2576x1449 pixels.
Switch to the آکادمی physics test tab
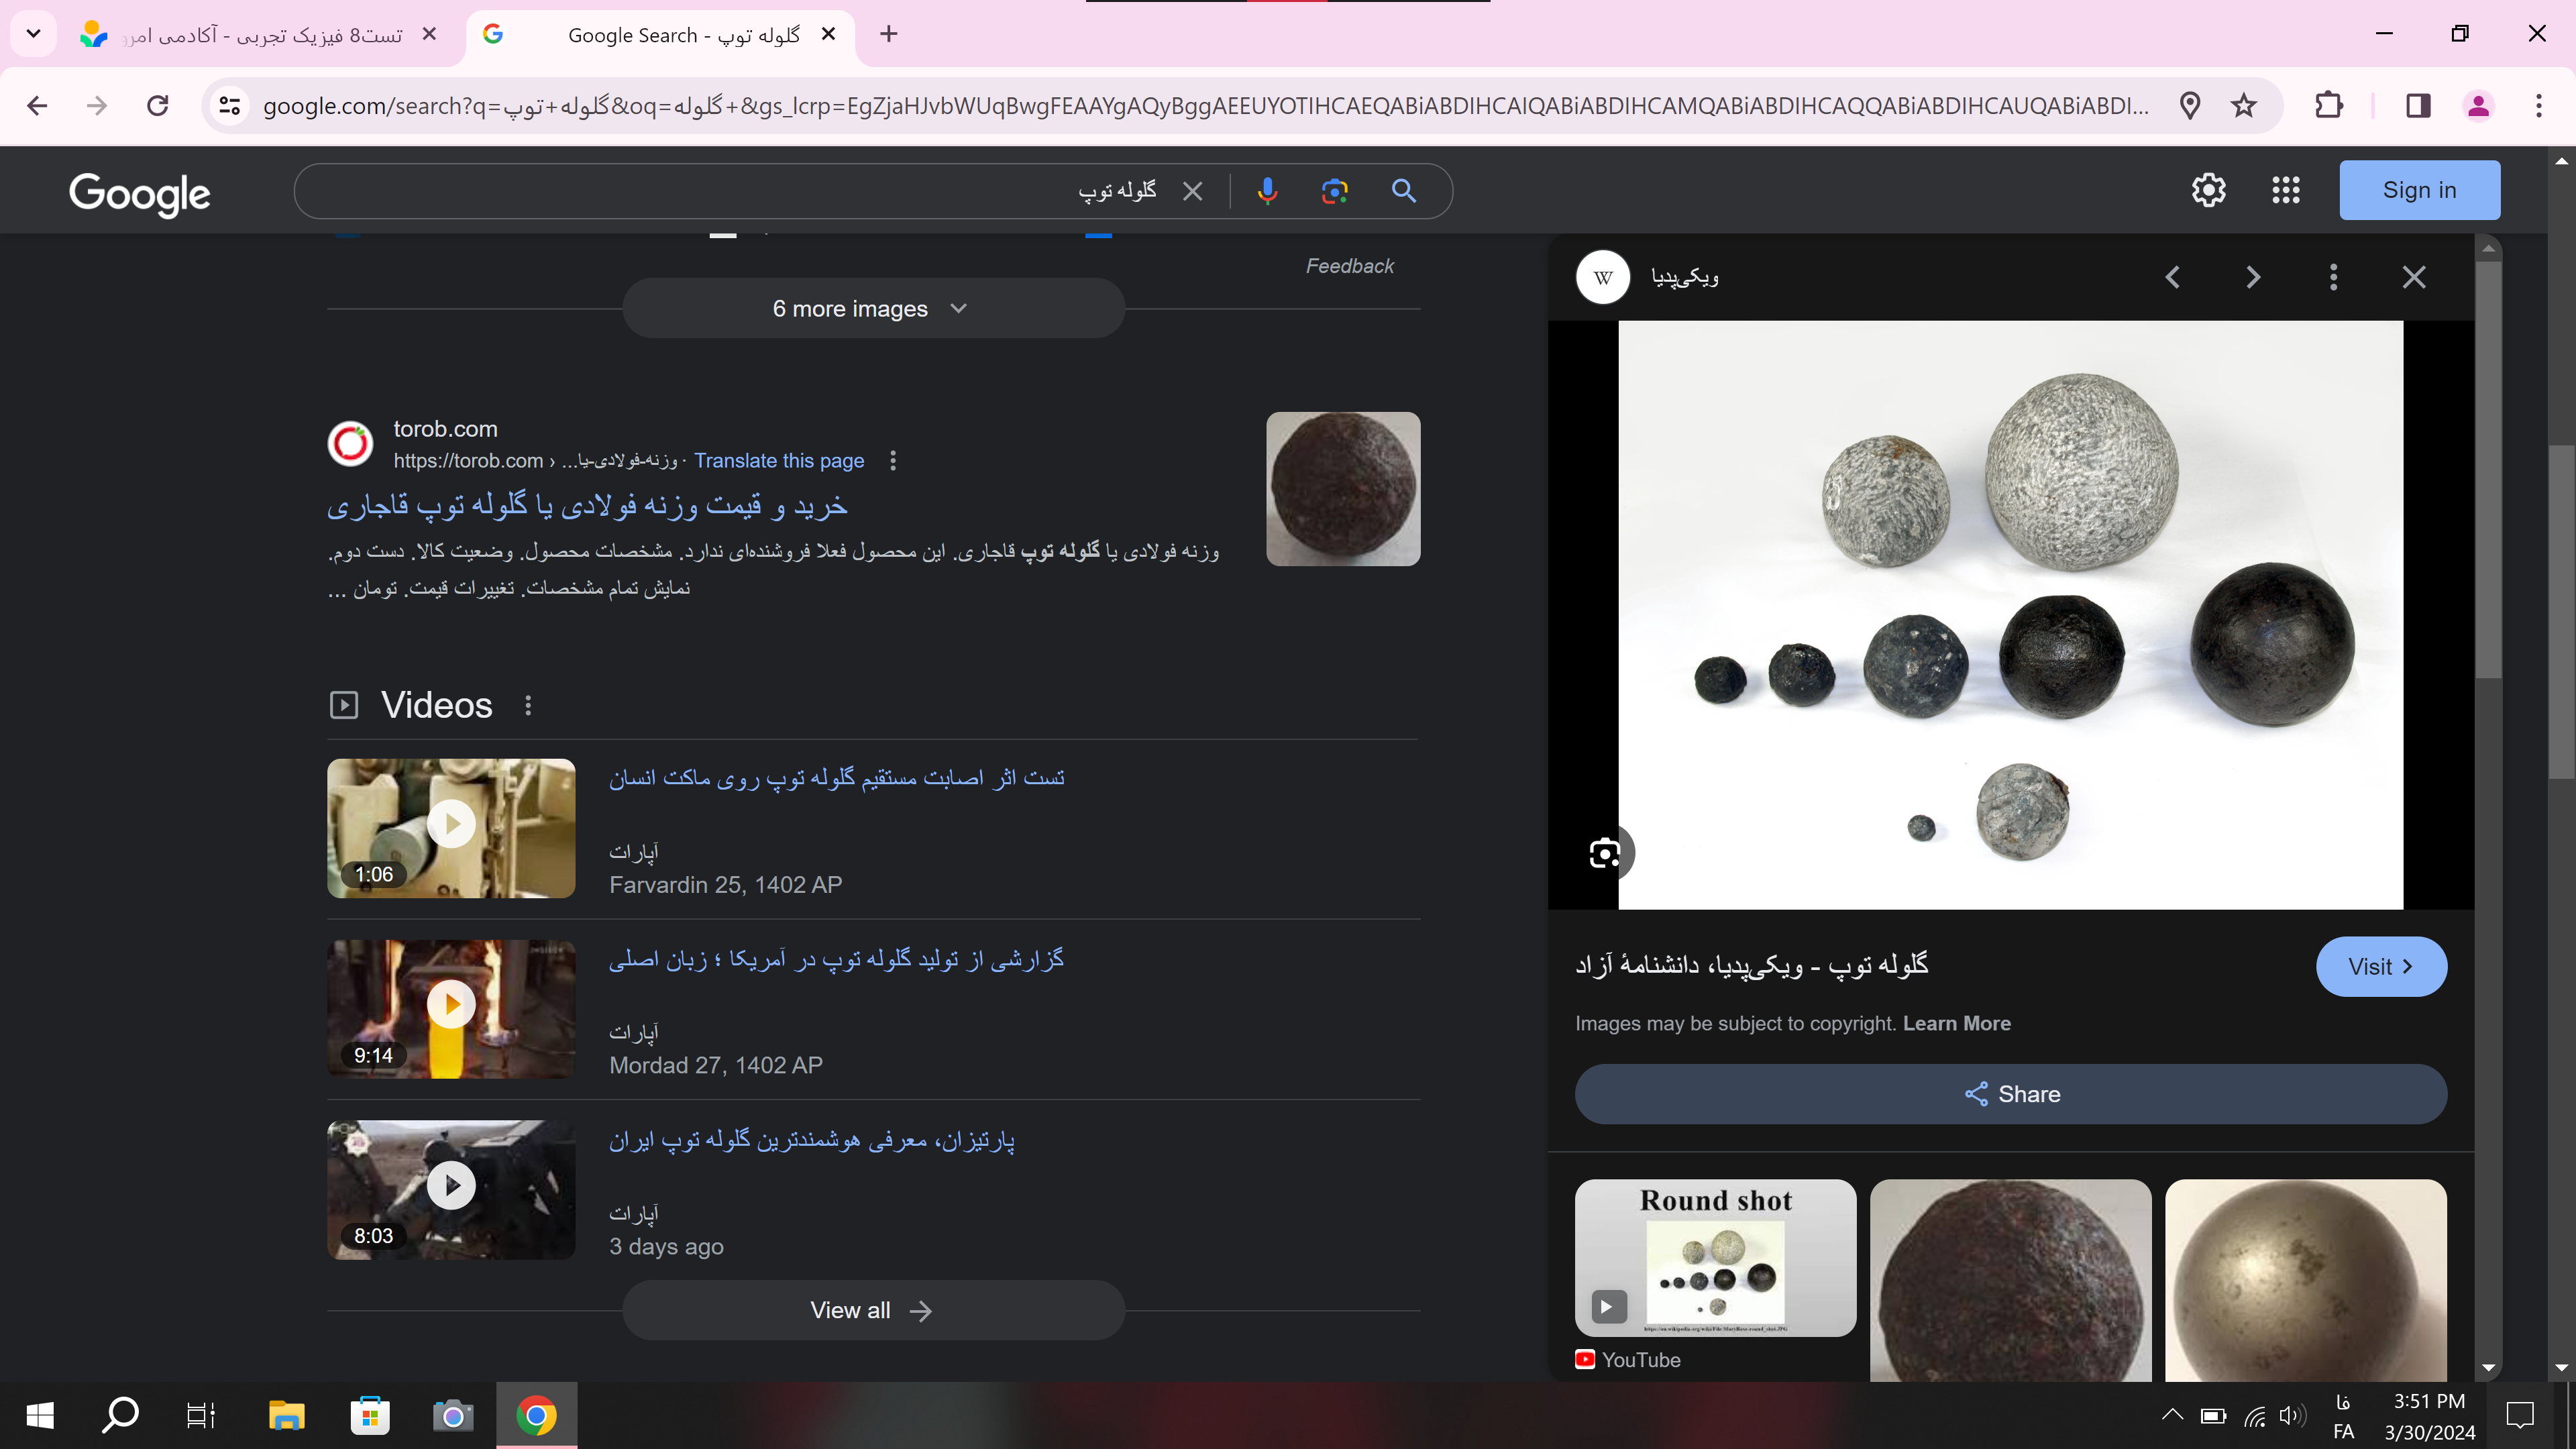(x=260, y=35)
